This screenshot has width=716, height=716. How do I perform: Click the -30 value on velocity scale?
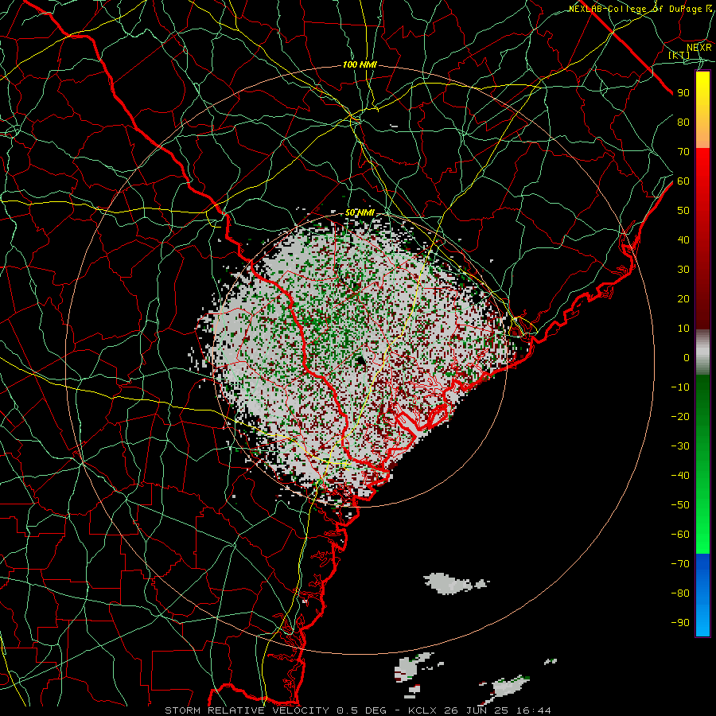point(680,446)
